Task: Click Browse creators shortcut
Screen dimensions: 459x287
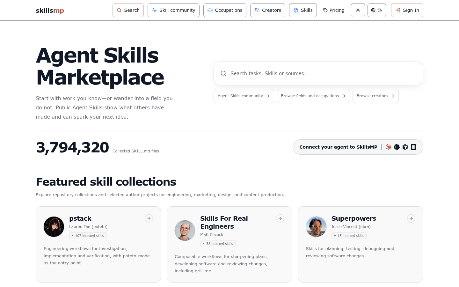Action: tap(375, 96)
